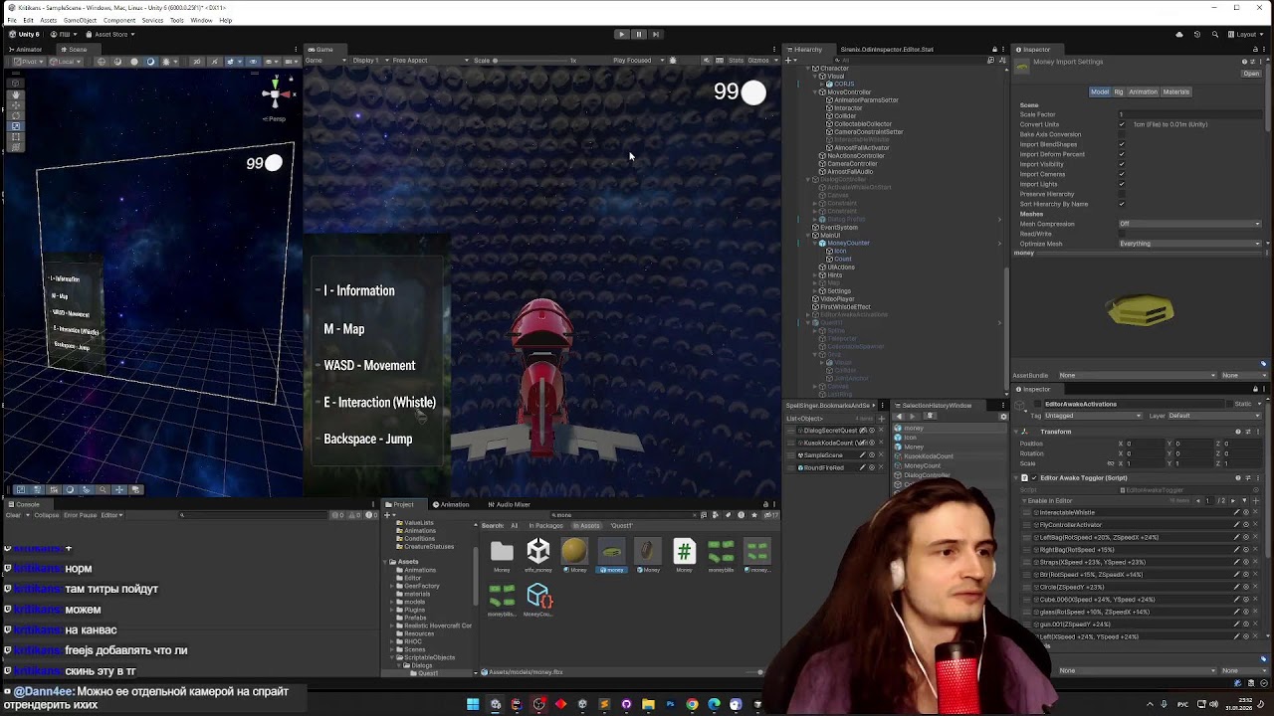Open the Local handle rotation dropdown
The width and height of the screenshot is (1274, 716).
tap(66, 62)
